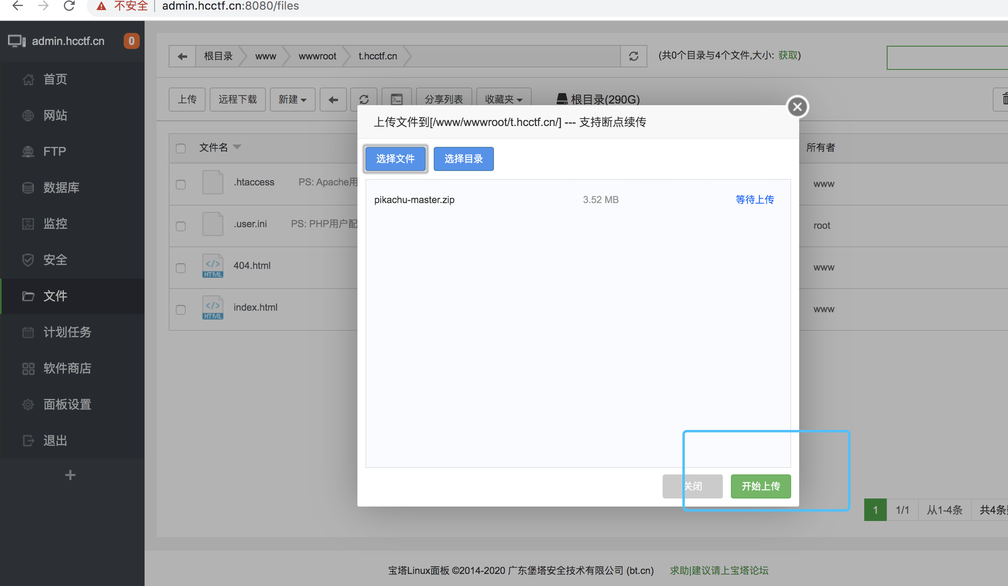Navigate to 根目录 breadcrumb
Screen dimensions: 1008x586
(x=218, y=56)
